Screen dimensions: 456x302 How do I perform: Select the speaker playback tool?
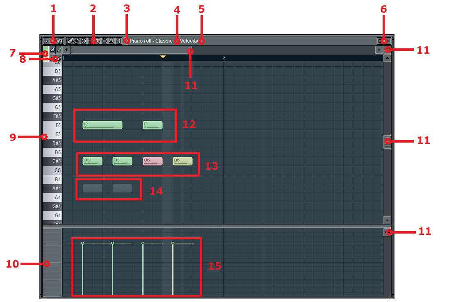tap(119, 41)
